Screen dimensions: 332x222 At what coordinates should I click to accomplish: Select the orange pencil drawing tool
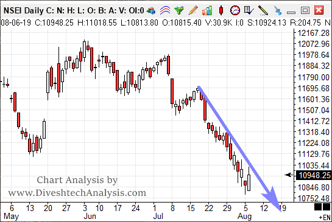coord(193,10)
